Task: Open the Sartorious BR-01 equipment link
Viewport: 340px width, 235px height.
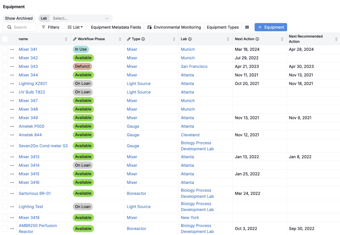Action: pos(35,193)
